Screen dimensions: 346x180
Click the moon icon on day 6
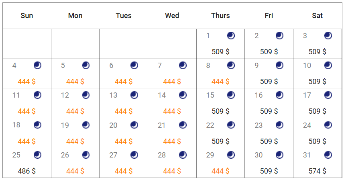(134, 65)
